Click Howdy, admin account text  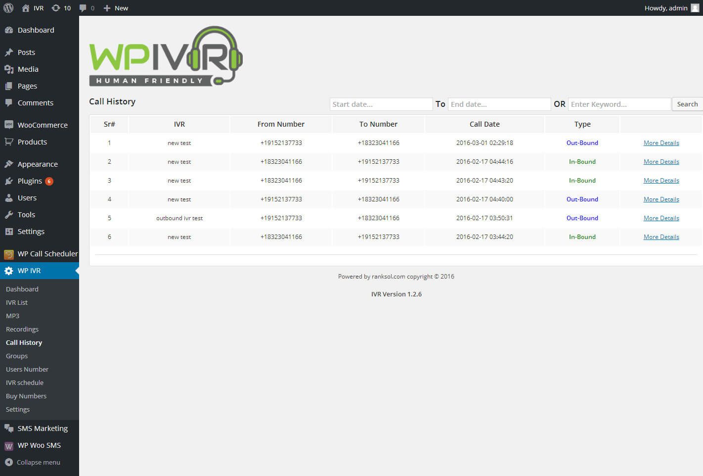[x=666, y=8]
